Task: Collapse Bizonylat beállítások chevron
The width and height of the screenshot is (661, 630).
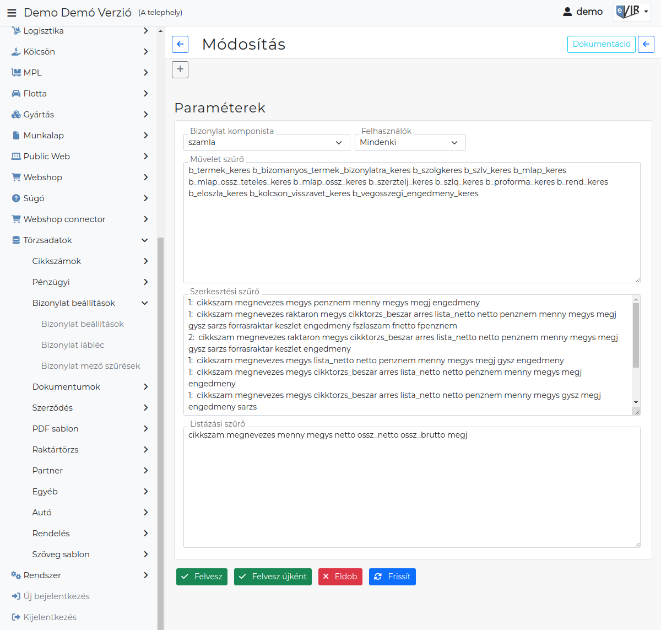Action: 145,303
